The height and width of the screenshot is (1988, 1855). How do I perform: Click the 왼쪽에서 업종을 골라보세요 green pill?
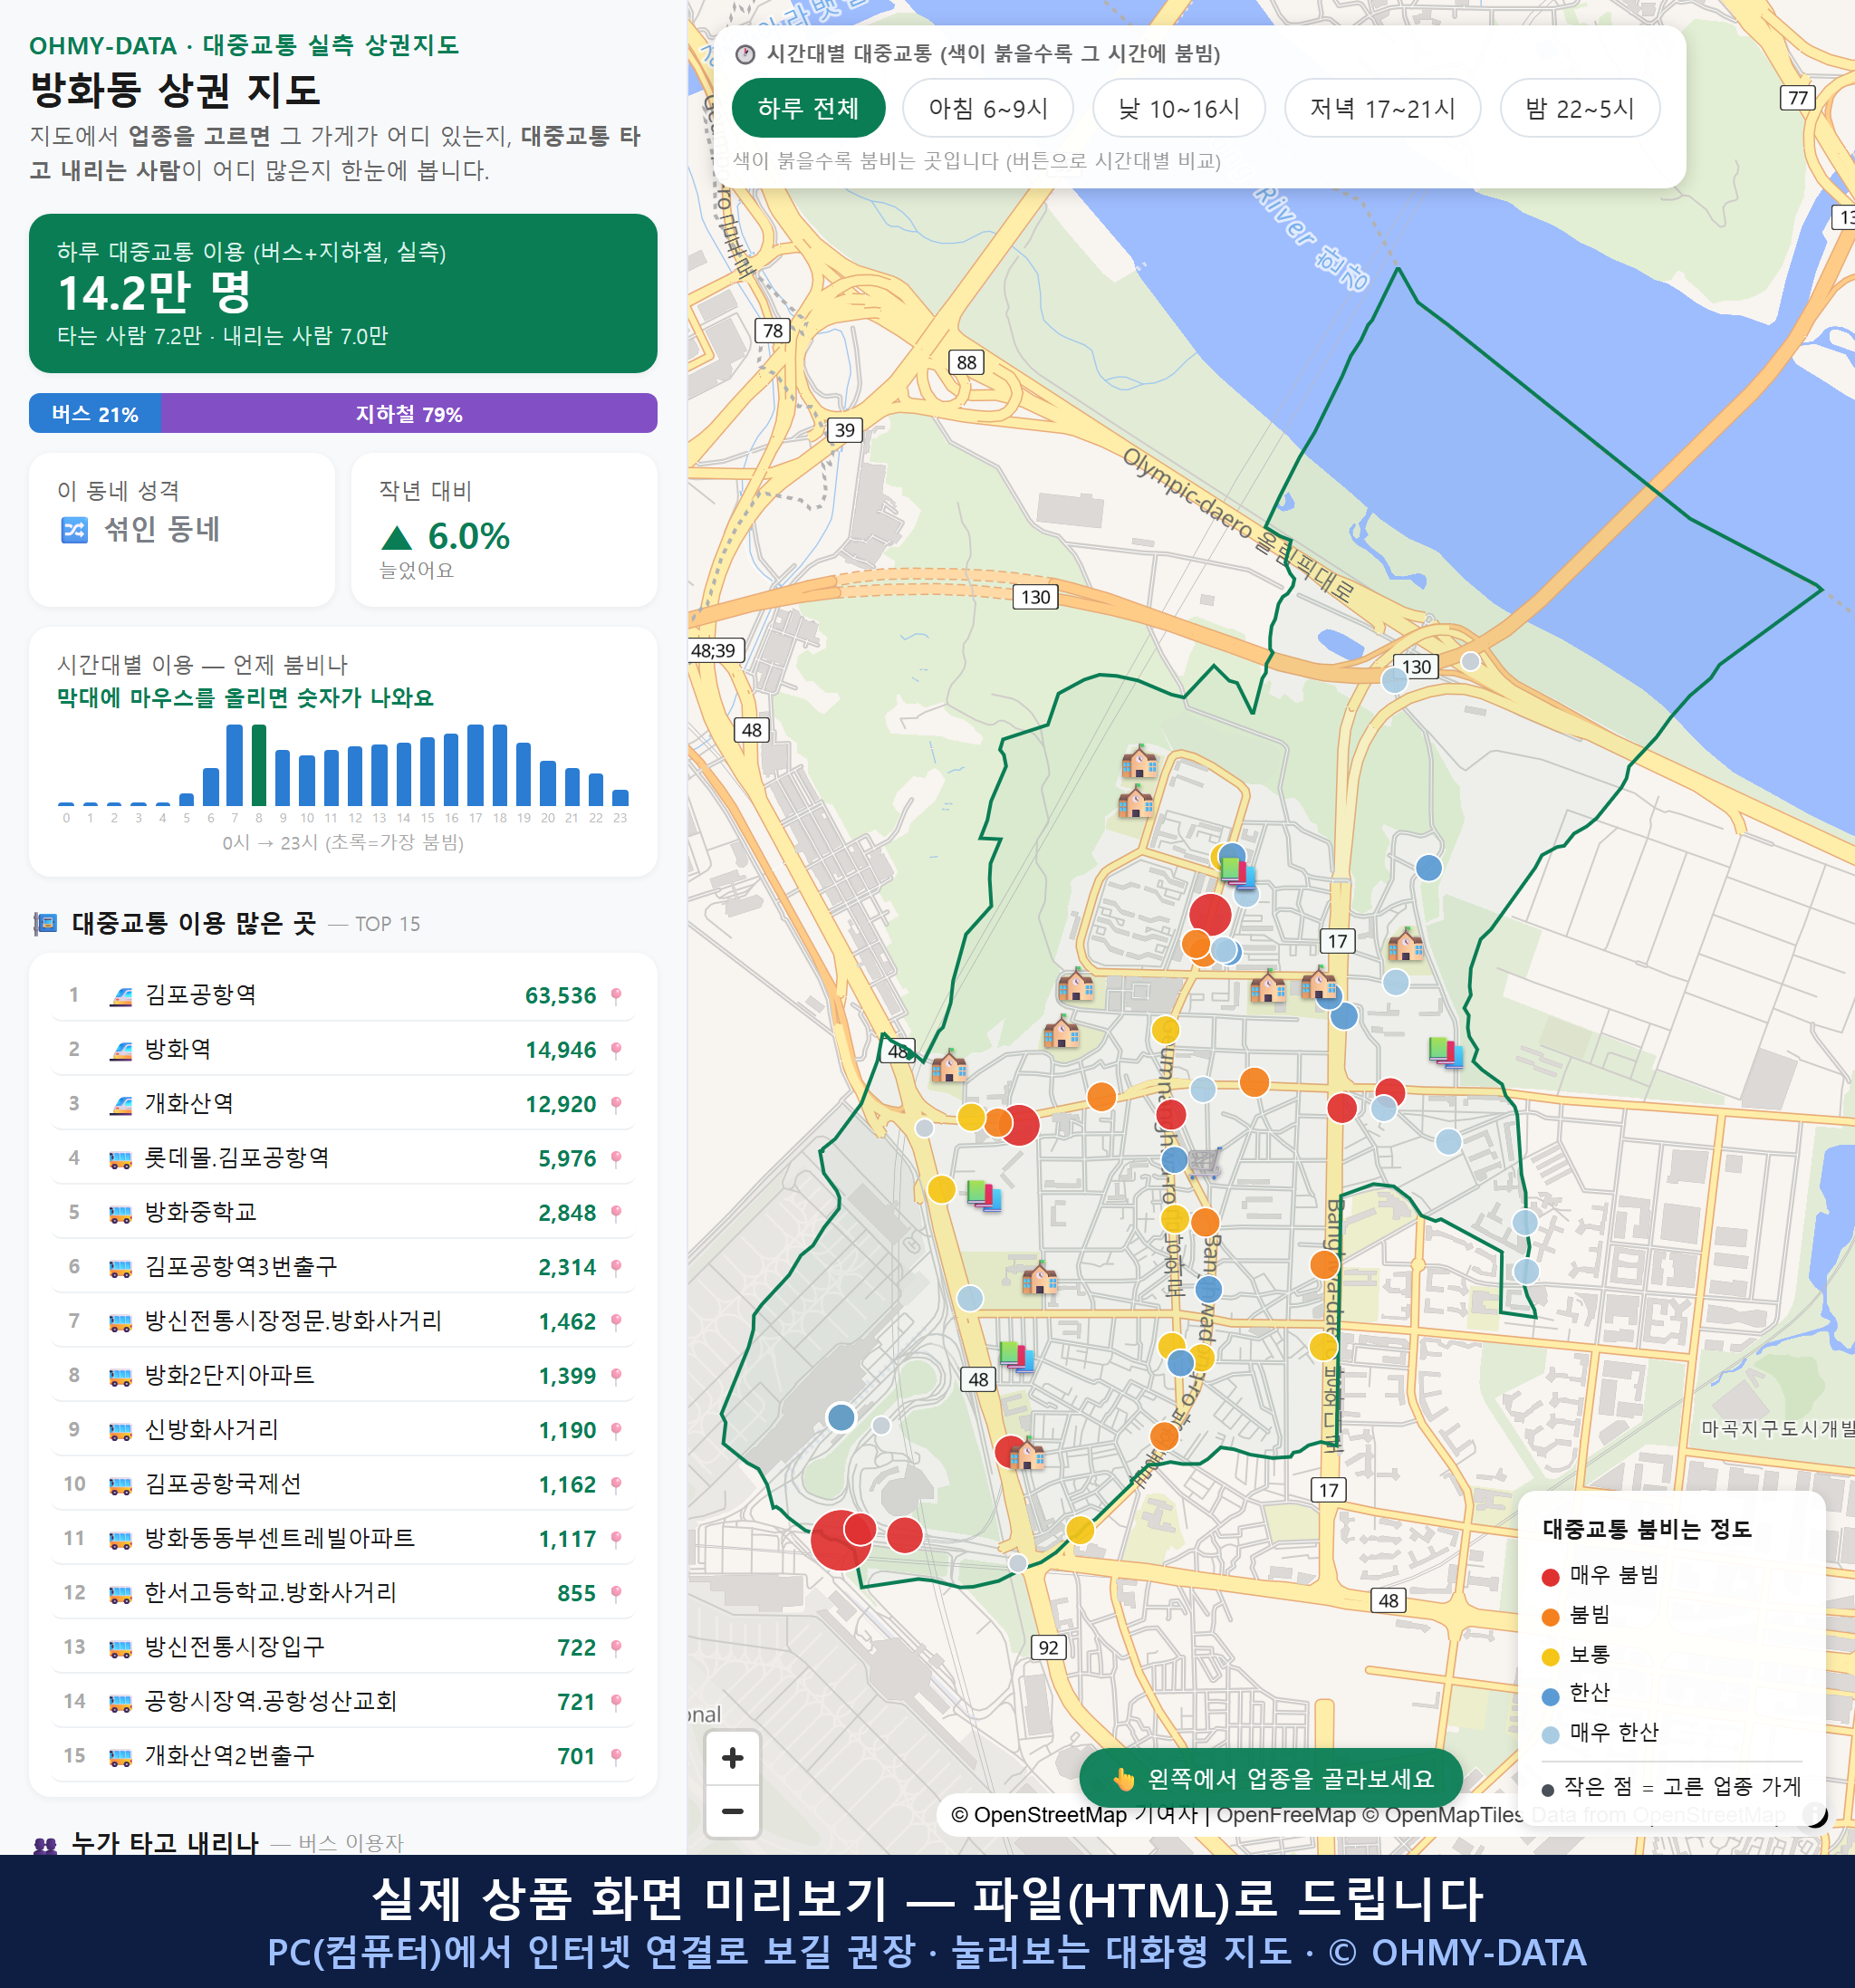click(x=1271, y=1778)
